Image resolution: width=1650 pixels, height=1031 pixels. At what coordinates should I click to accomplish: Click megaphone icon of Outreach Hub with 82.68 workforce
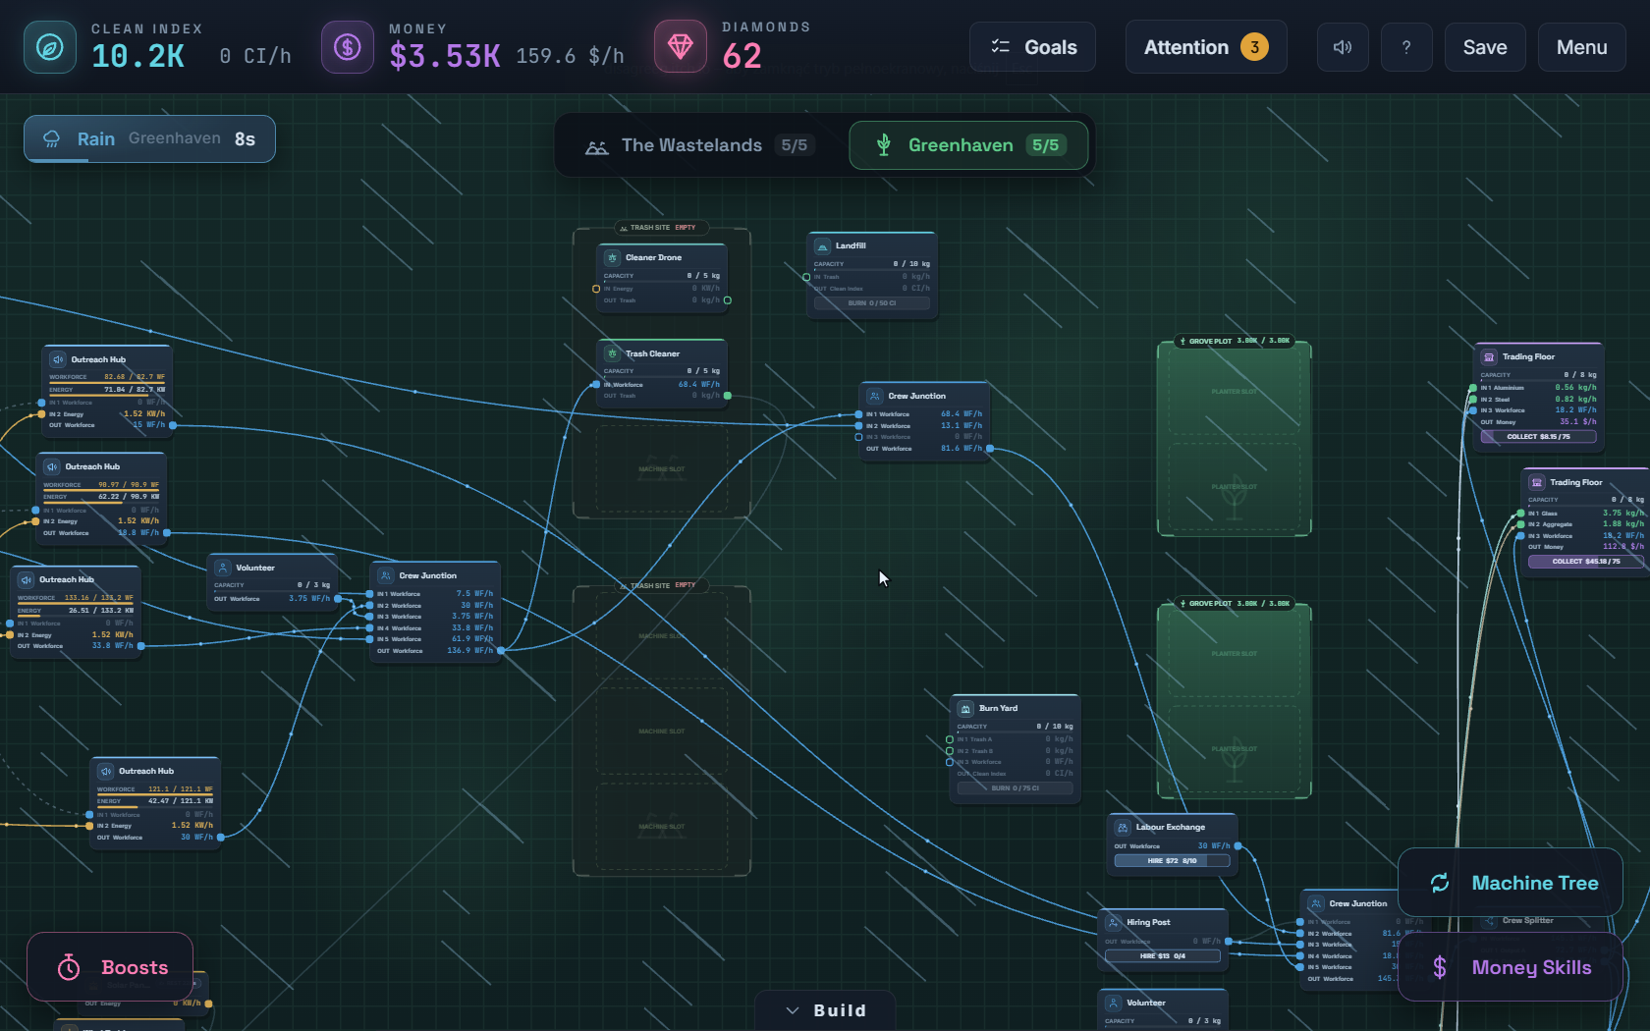(x=58, y=359)
